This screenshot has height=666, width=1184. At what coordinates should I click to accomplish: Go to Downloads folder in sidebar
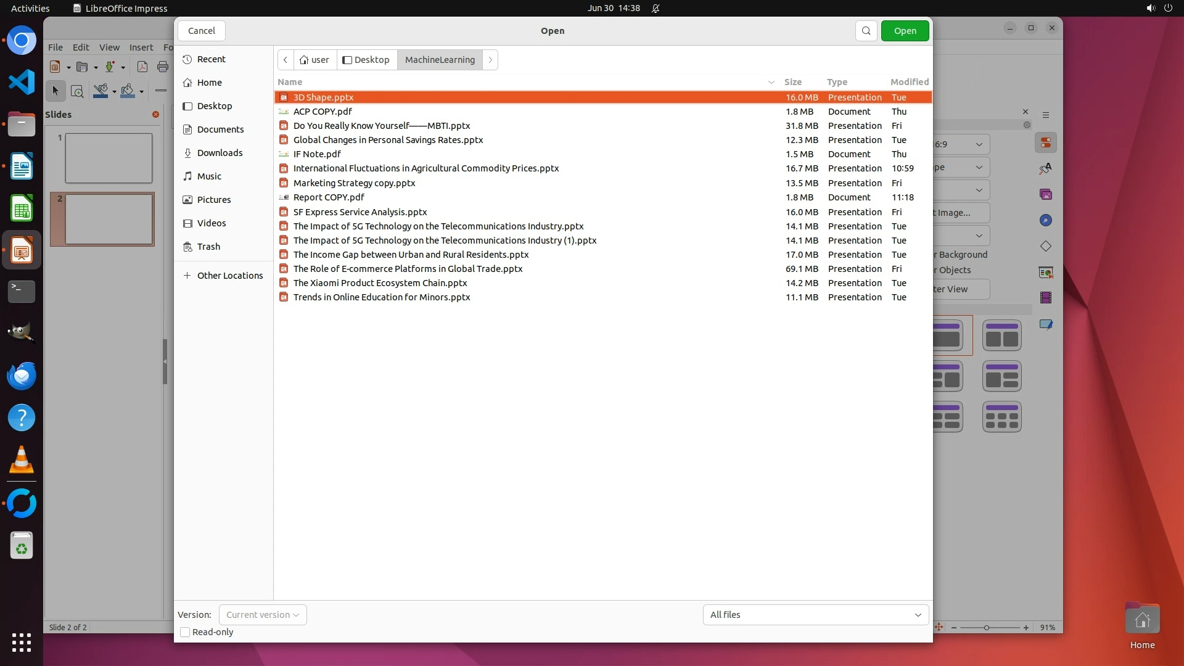(x=220, y=153)
